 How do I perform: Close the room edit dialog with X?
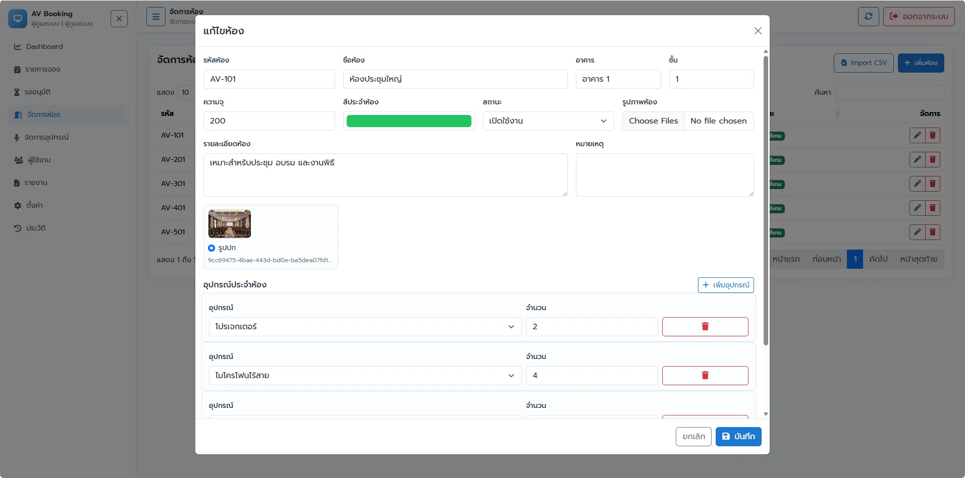tap(758, 31)
